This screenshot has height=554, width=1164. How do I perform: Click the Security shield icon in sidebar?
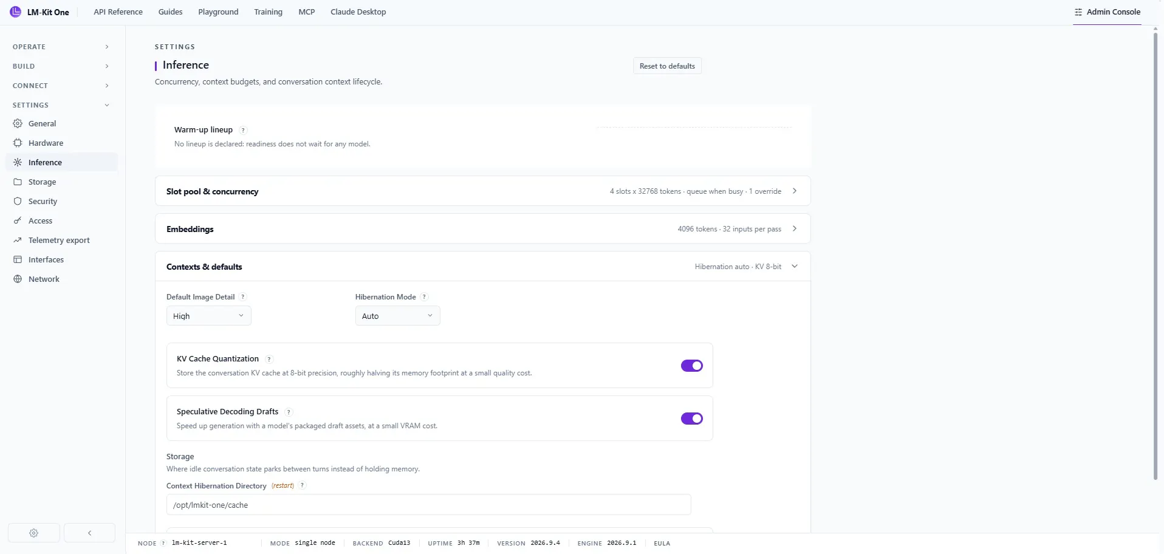(x=18, y=201)
